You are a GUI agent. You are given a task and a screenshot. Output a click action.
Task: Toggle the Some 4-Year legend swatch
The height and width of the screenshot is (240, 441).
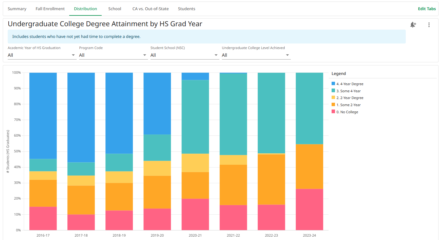(333, 91)
